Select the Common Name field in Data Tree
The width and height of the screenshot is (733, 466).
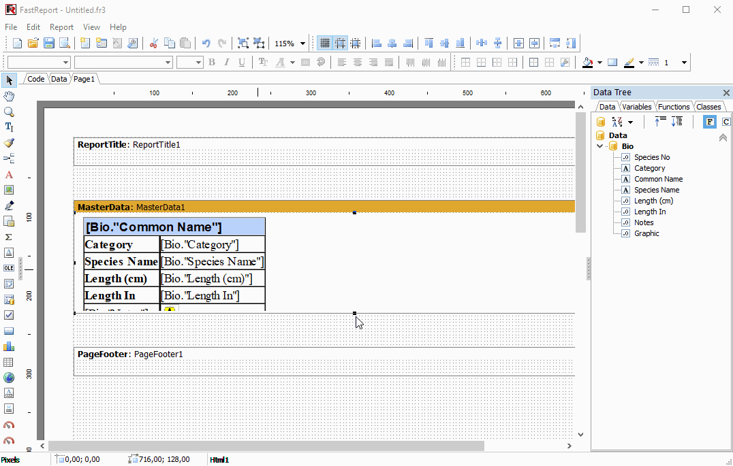point(658,179)
